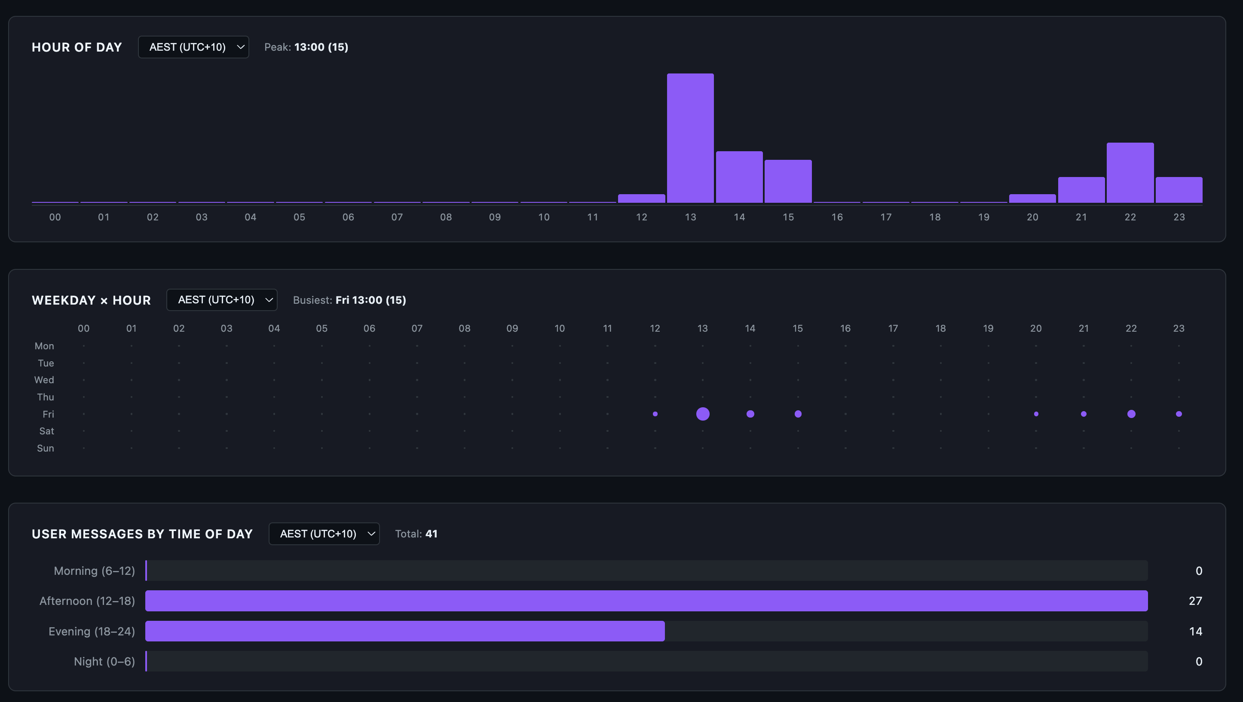1243x702 pixels.
Task: Click the hour 21 bar
Action: click(1081, 189)
